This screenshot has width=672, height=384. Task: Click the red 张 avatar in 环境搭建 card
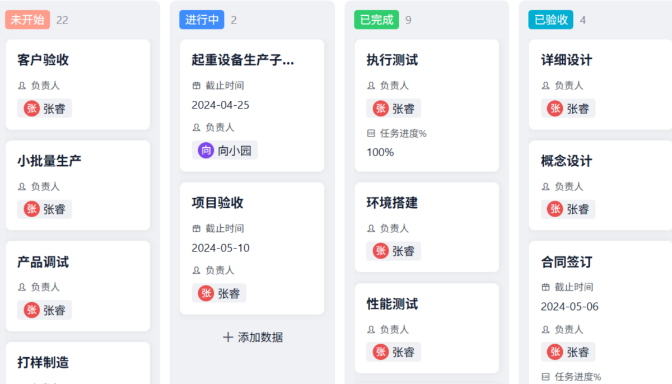[x=381, y=251]
